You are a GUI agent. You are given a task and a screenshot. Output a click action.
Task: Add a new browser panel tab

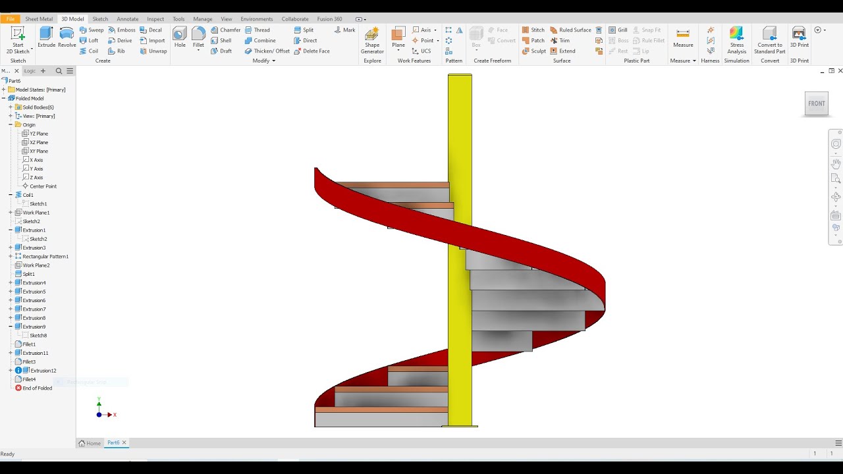click(x=43, y=70)
